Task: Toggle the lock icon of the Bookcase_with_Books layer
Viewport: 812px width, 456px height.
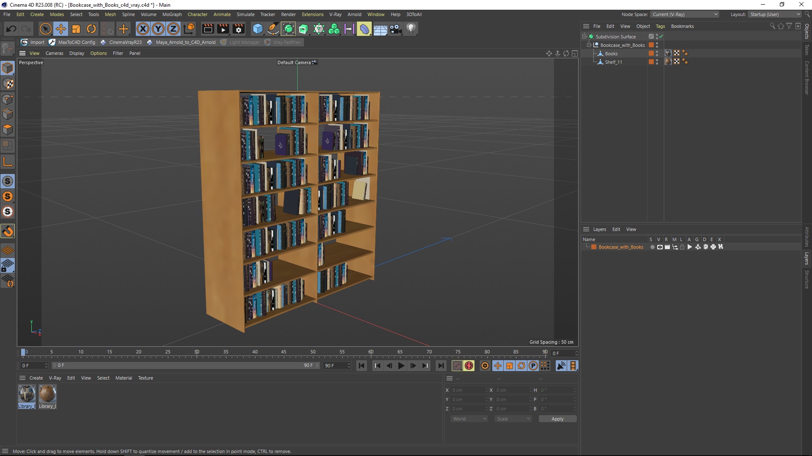Action: tap(682, 247)
